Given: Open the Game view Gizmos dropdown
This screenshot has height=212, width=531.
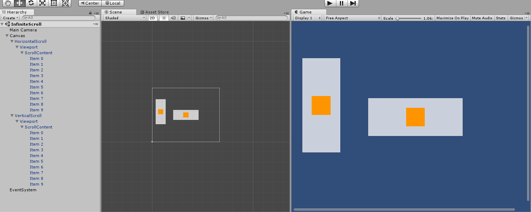Looking at the screenshot, I should click(518, 18).
